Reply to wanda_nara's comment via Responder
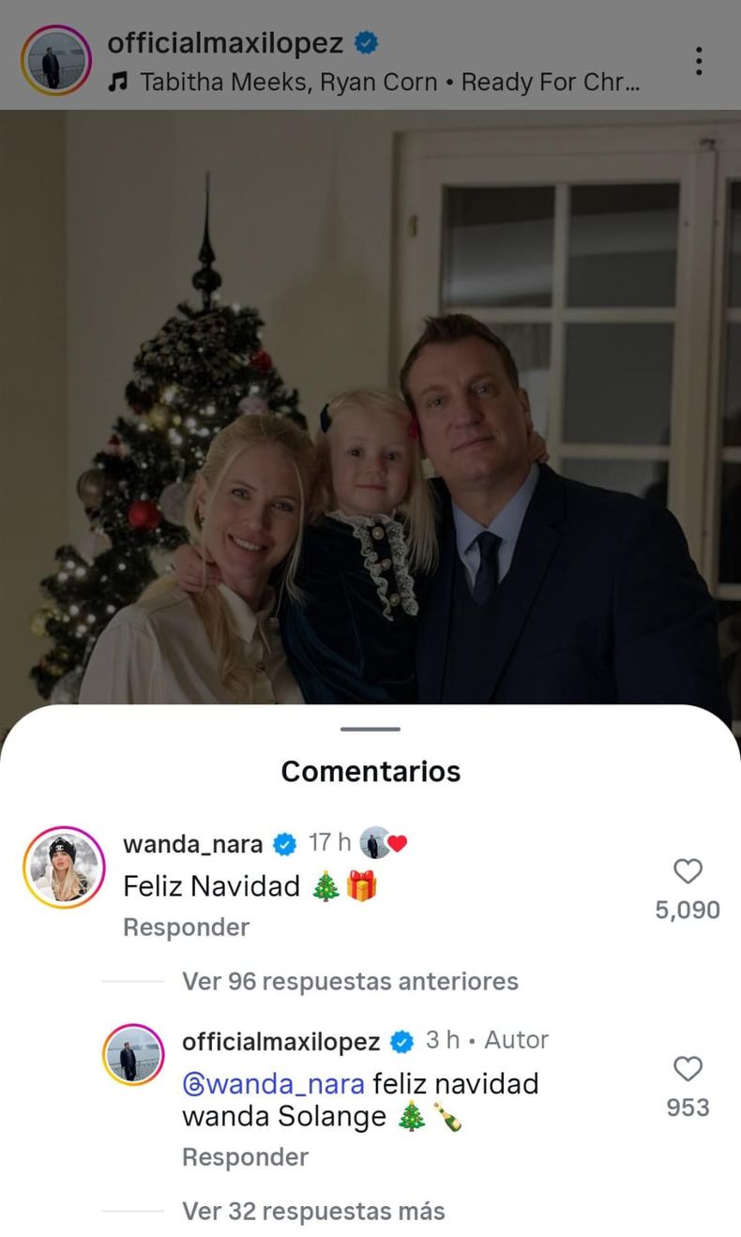This screenshot has width=741, height=1237. point(186,927)
